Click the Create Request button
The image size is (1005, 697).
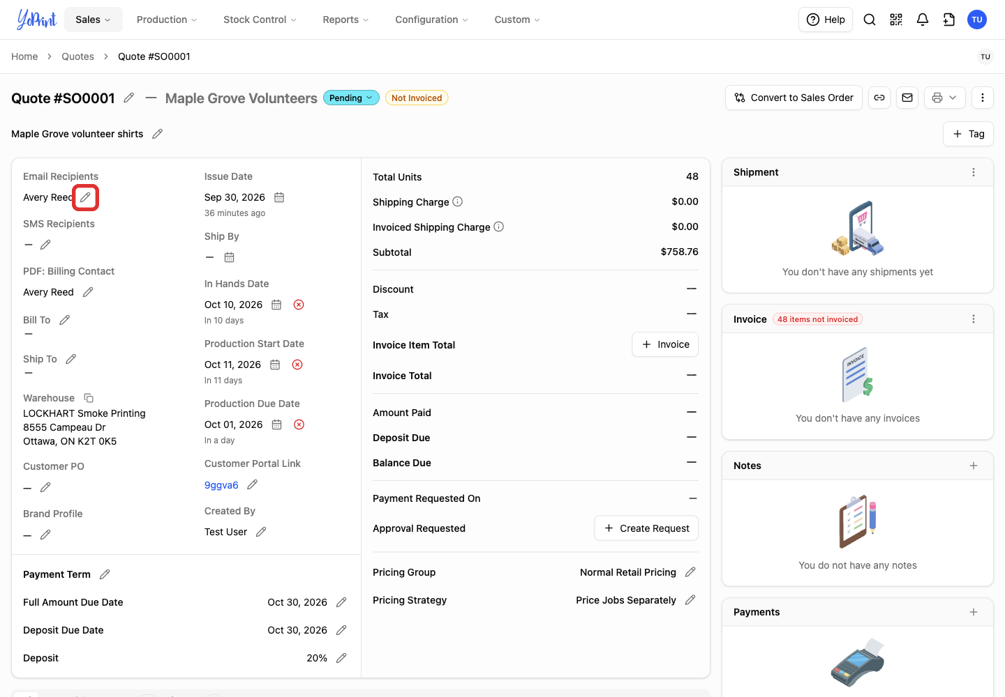pos(646,528)
